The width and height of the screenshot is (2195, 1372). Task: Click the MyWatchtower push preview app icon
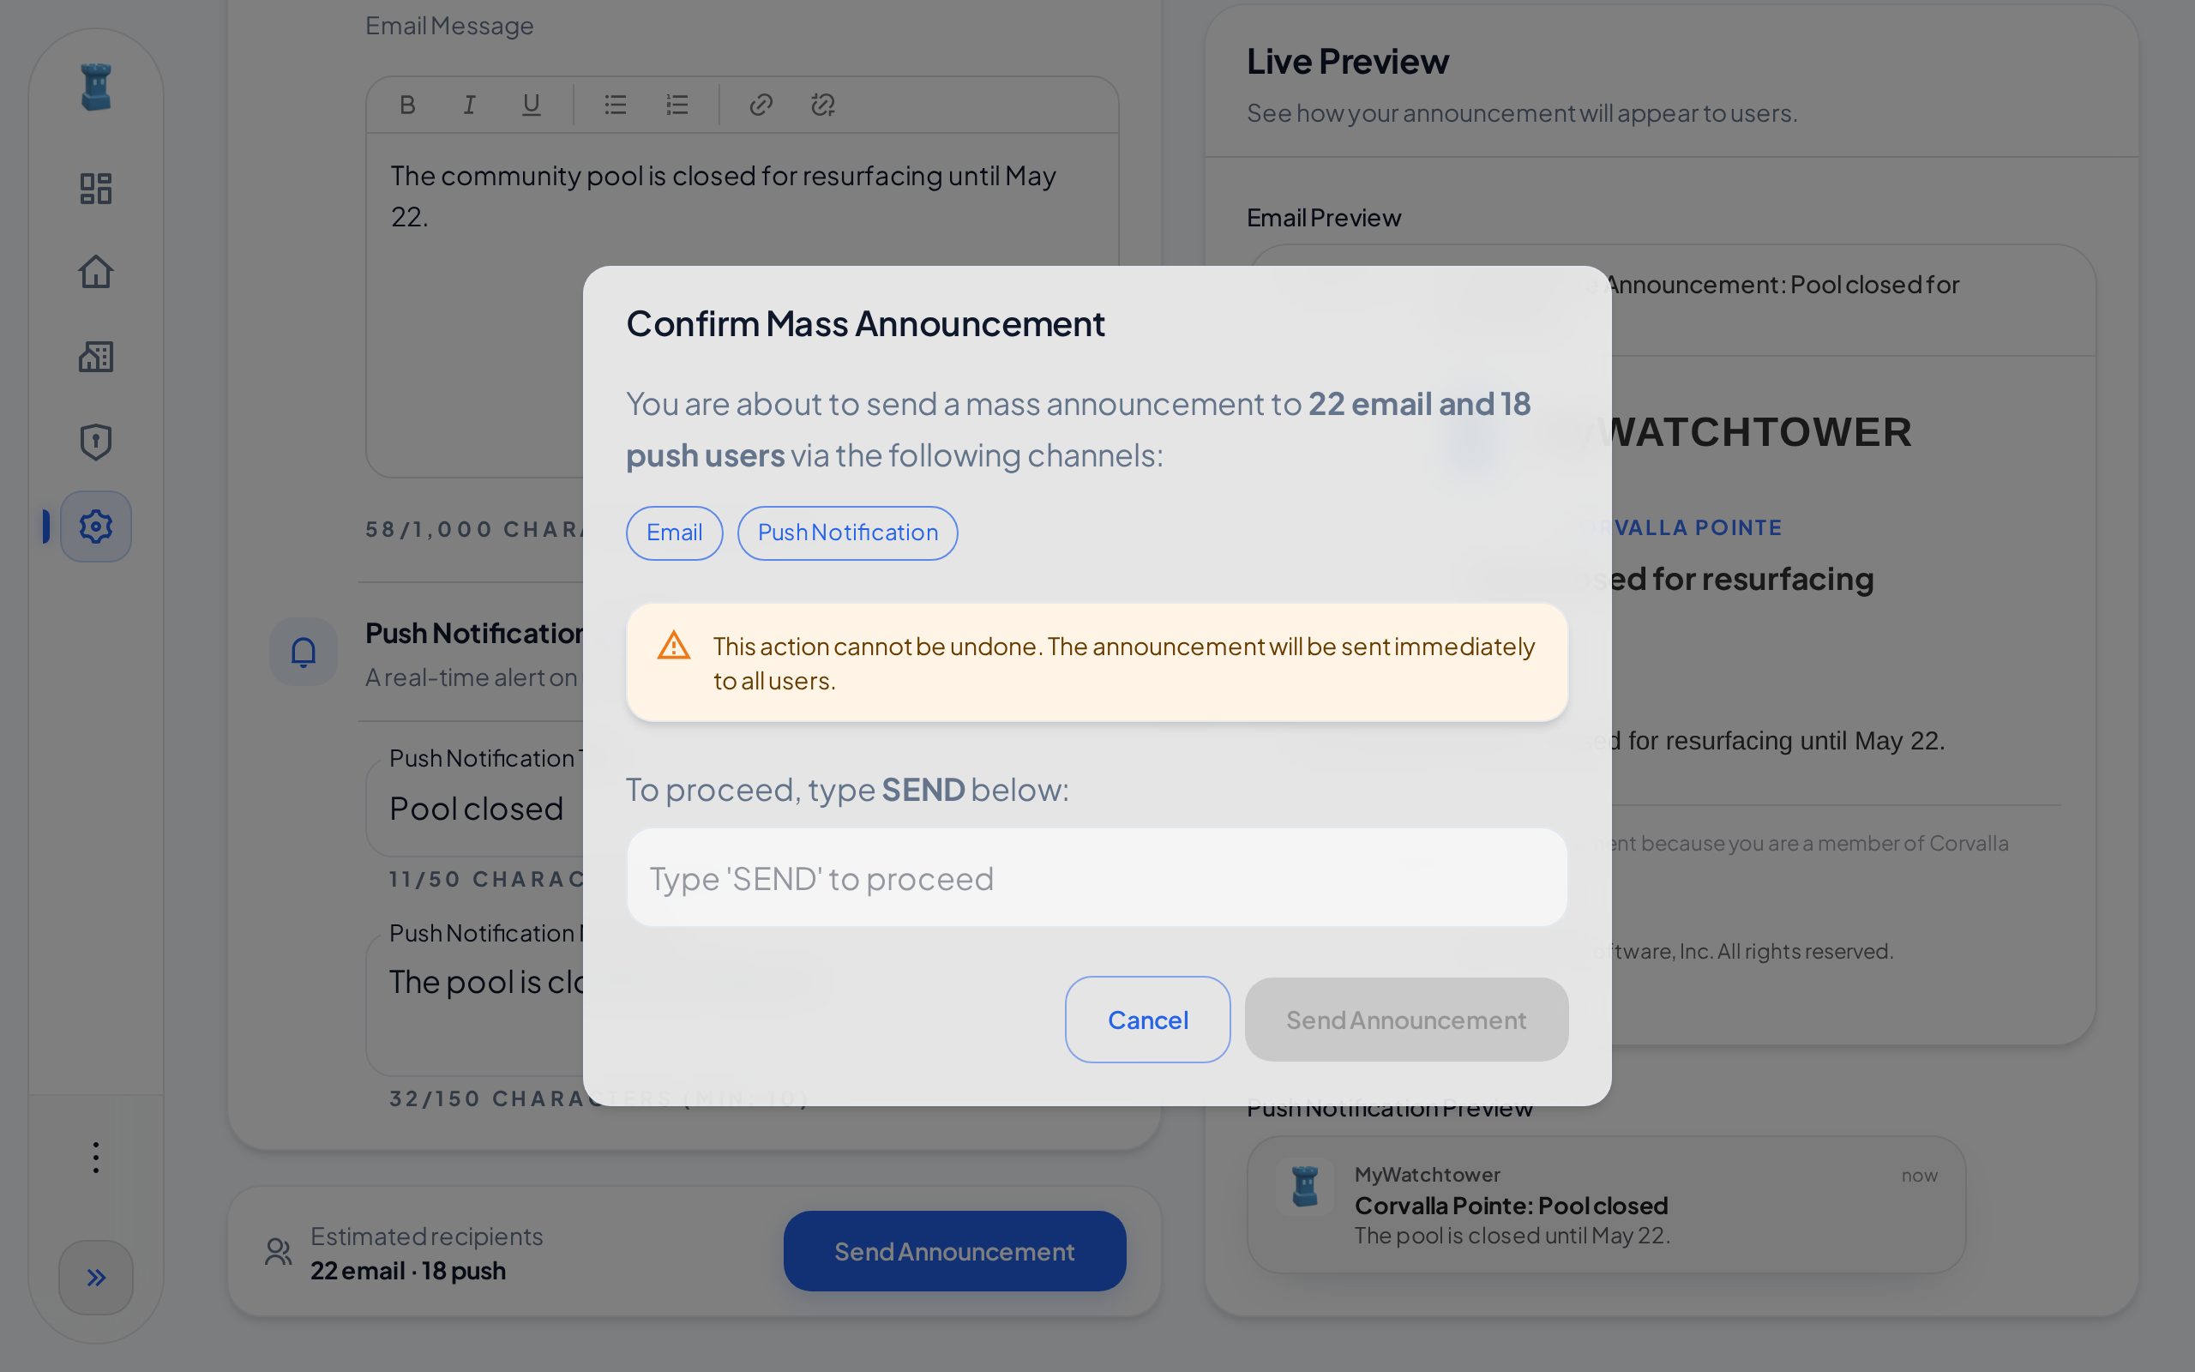(x=1304, y=1186)
